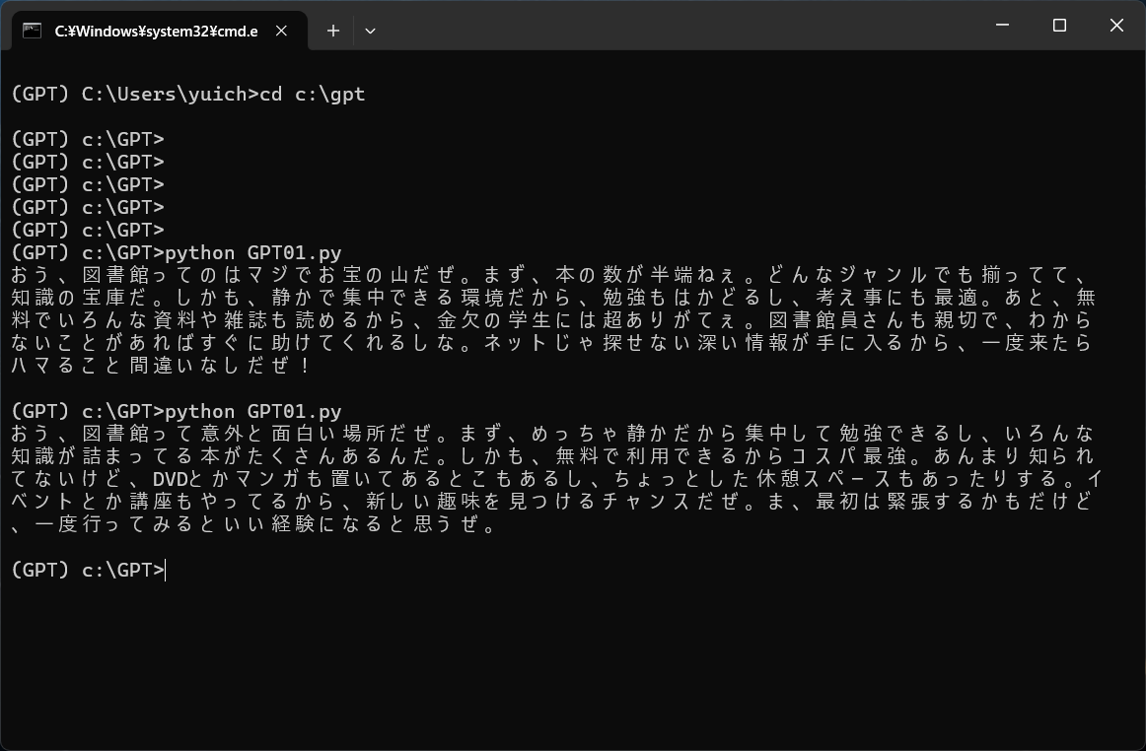Expand the new tab profile dropdown

click(x=370, y=31)
